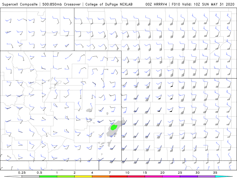Click the 0.25 legend value
The width and height of the screenshot is (237, 178).
pos(22,173)
